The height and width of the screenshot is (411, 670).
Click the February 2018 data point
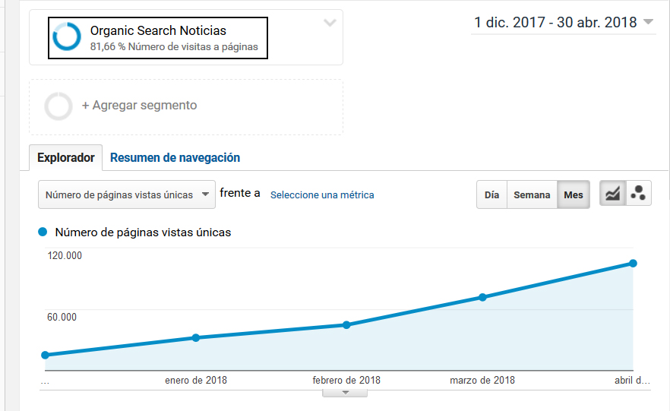point(346,324)
